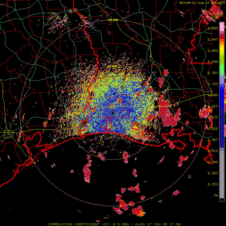Pick the yellow color bar segment

(222, 49)
